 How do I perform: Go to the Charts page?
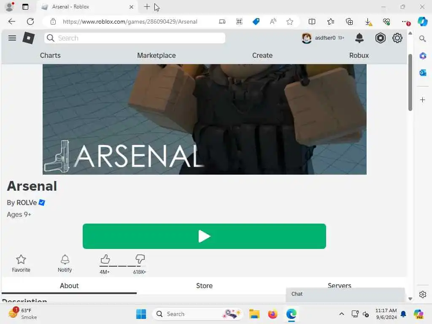pos(50,55)
